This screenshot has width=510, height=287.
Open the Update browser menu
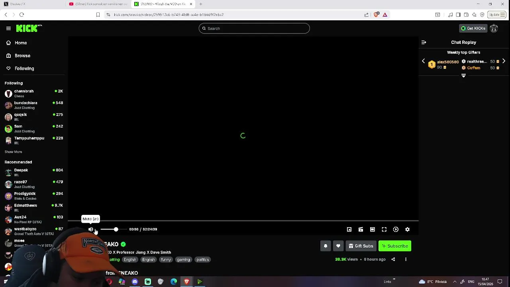coord(497,15)
